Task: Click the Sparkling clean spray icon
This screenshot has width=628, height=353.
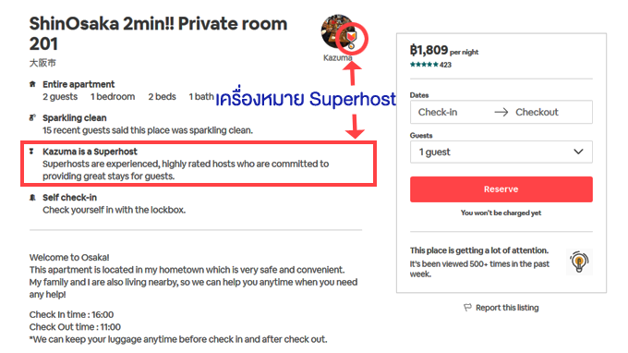Action: point(32,117)
